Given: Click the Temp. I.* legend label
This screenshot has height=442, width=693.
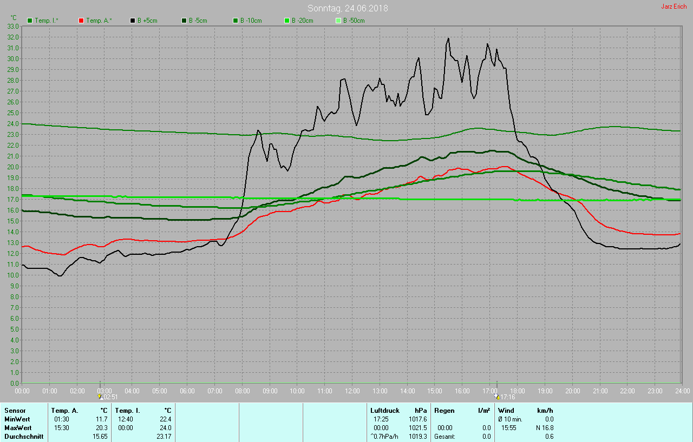Looking at the screenshot, I should (x=47, y=21).
